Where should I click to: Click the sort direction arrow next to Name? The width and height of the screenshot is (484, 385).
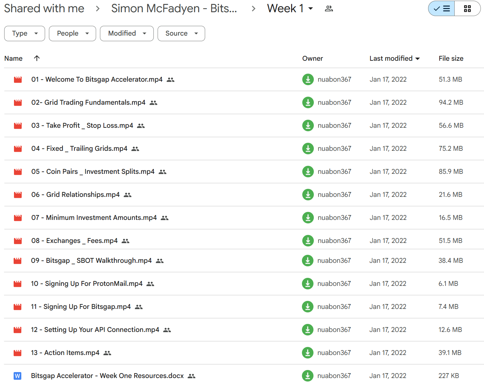click(x=37, y=58)
